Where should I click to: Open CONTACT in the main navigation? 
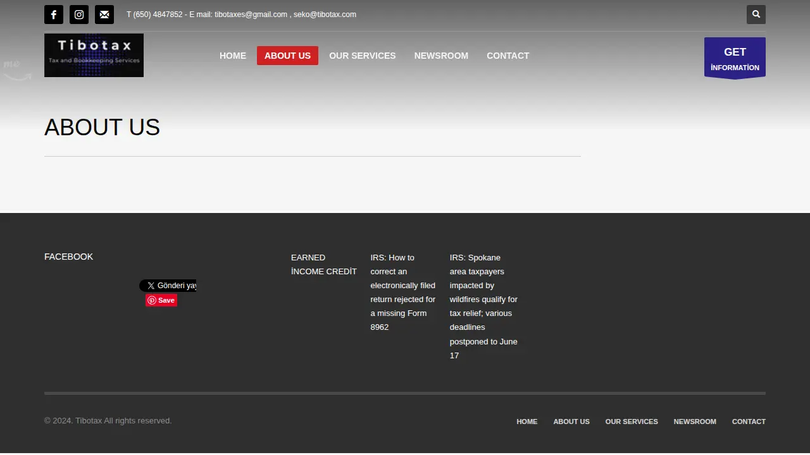coord(508,56)
